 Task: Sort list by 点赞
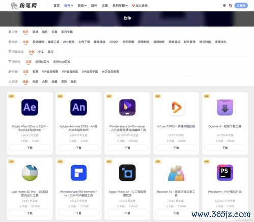[x=45, y=82]
